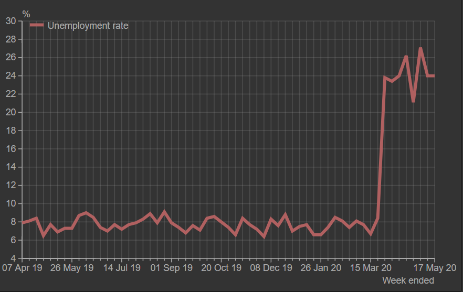Screen dimensions: 463x292
Task: Click the '07 Apr 19' x-axis date
Action: click(22, 268)
